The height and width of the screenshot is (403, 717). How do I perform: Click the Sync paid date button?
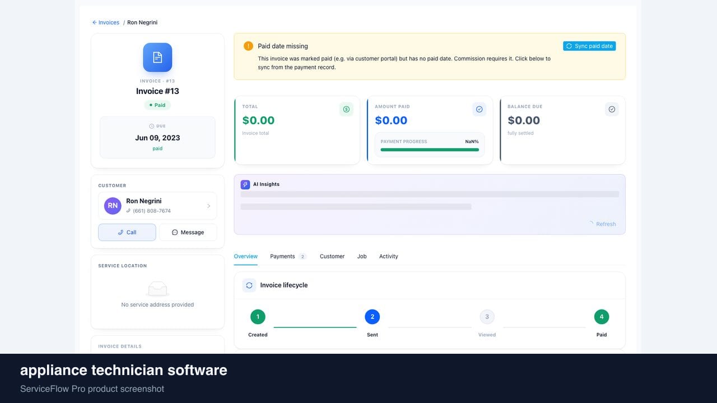589,46
